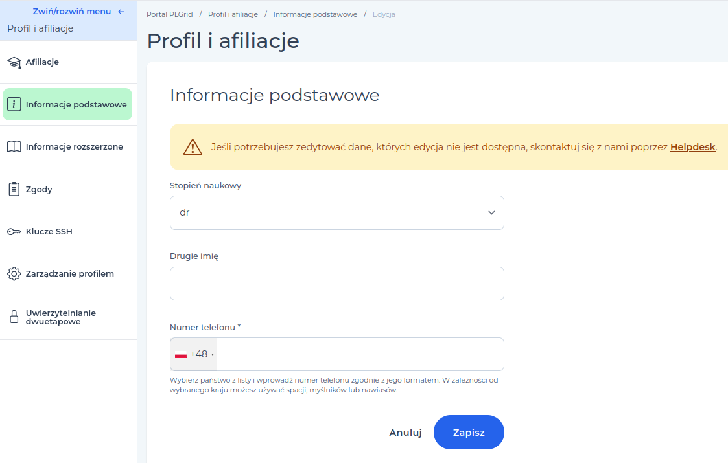Click the Portal PLGrid breadcrumb link

coord(169,14)
